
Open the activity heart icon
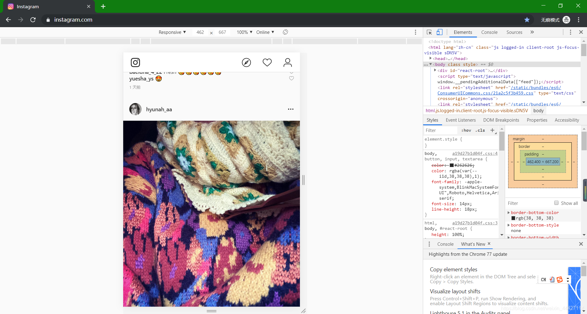click(267, 62)
